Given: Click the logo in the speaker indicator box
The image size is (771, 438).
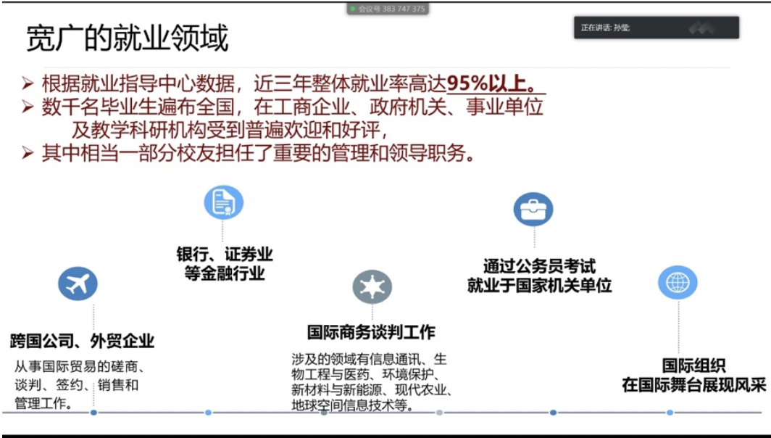Looking at the screenshot, I should click(701, 28).
